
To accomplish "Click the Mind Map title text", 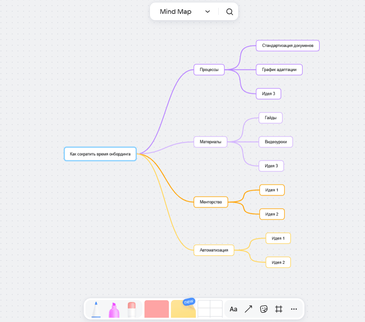I will 176,12.
